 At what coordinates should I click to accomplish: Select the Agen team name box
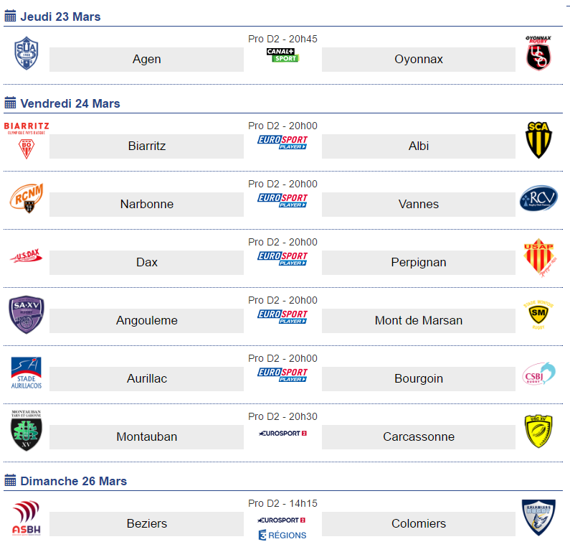pyautogui.click(x=146, y=60)
